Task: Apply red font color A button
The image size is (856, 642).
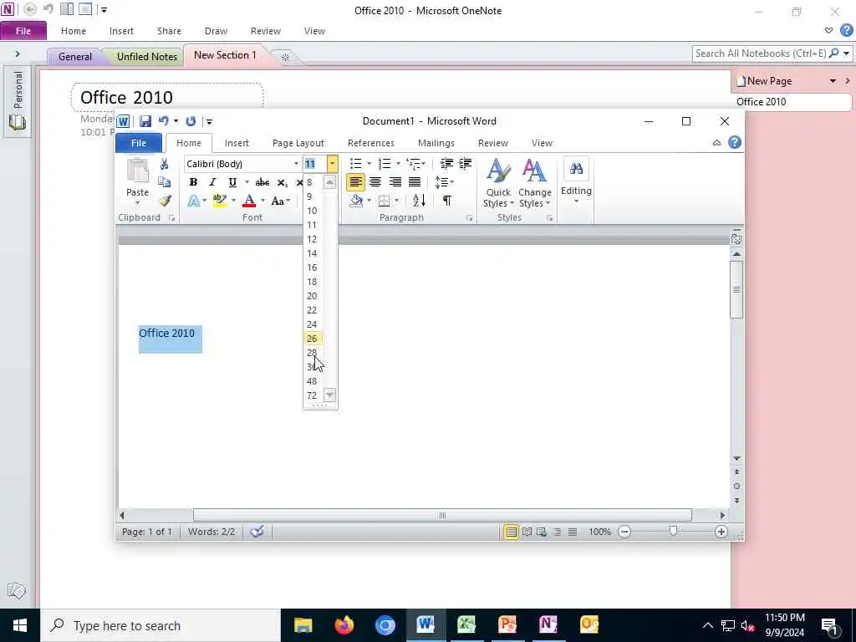Action: (x=249, y=201)
